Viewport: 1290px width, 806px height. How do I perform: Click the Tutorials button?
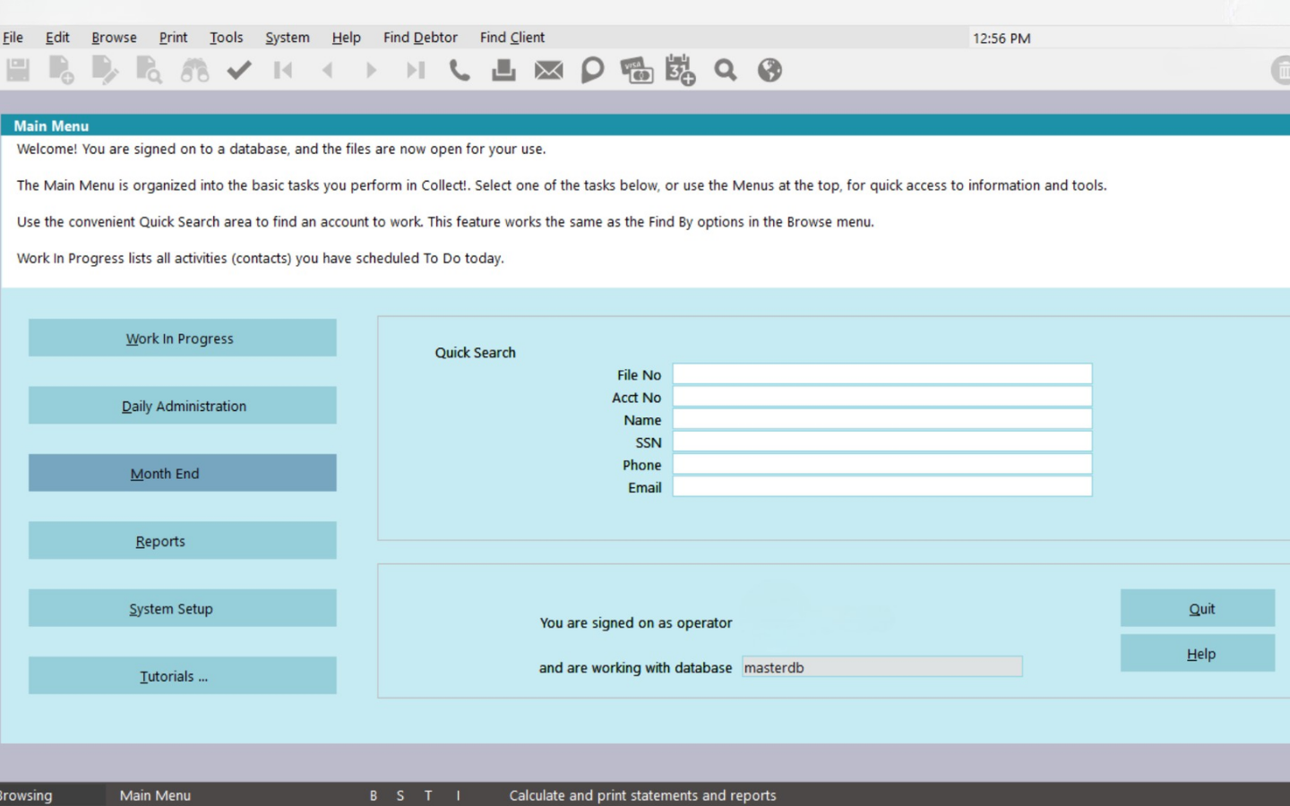(183, 676)
